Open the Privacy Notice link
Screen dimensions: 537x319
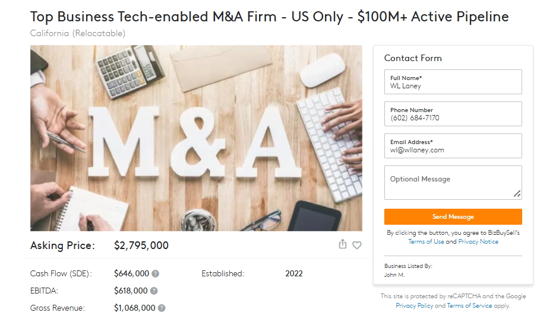pyautogui.click(x=478, y=242)
